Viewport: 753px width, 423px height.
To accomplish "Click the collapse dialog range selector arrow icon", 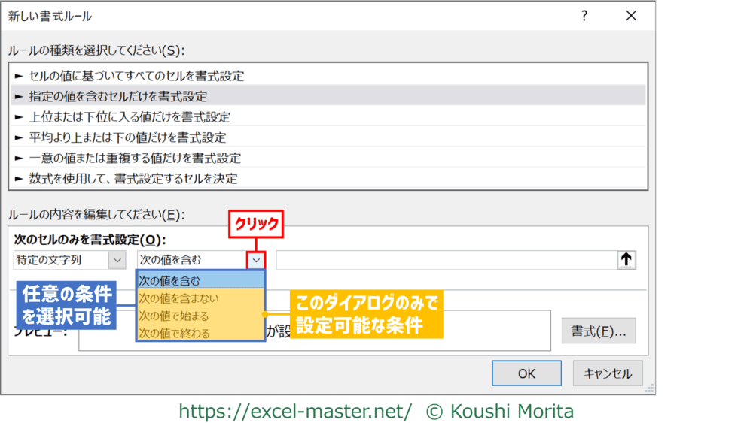I will click(626, 260).
